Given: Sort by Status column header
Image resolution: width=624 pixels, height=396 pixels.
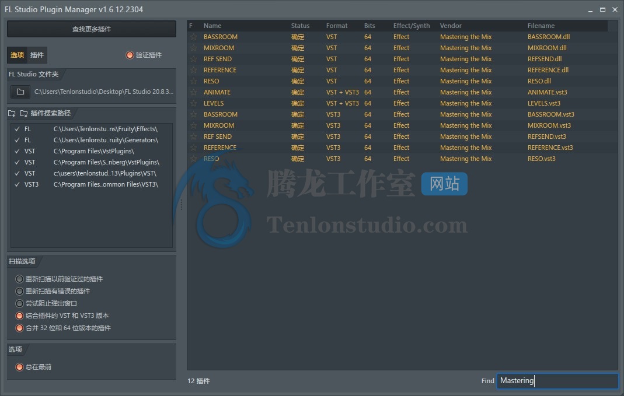Looking at the screenshot, I should point(300,26).
